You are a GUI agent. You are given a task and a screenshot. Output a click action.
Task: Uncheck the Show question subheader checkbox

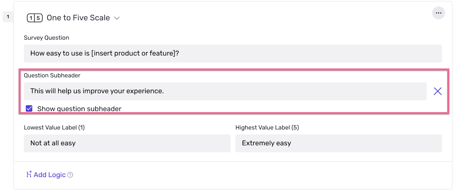click(x=29, y=108)
